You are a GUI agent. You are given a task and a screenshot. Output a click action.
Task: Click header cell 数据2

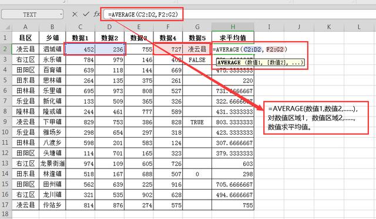[110, 37]
